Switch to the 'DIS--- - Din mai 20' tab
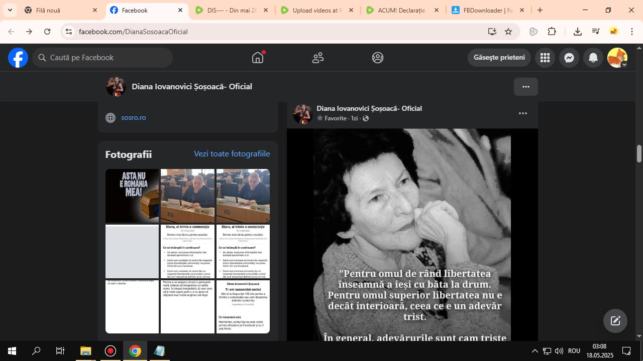 (232, 10)
